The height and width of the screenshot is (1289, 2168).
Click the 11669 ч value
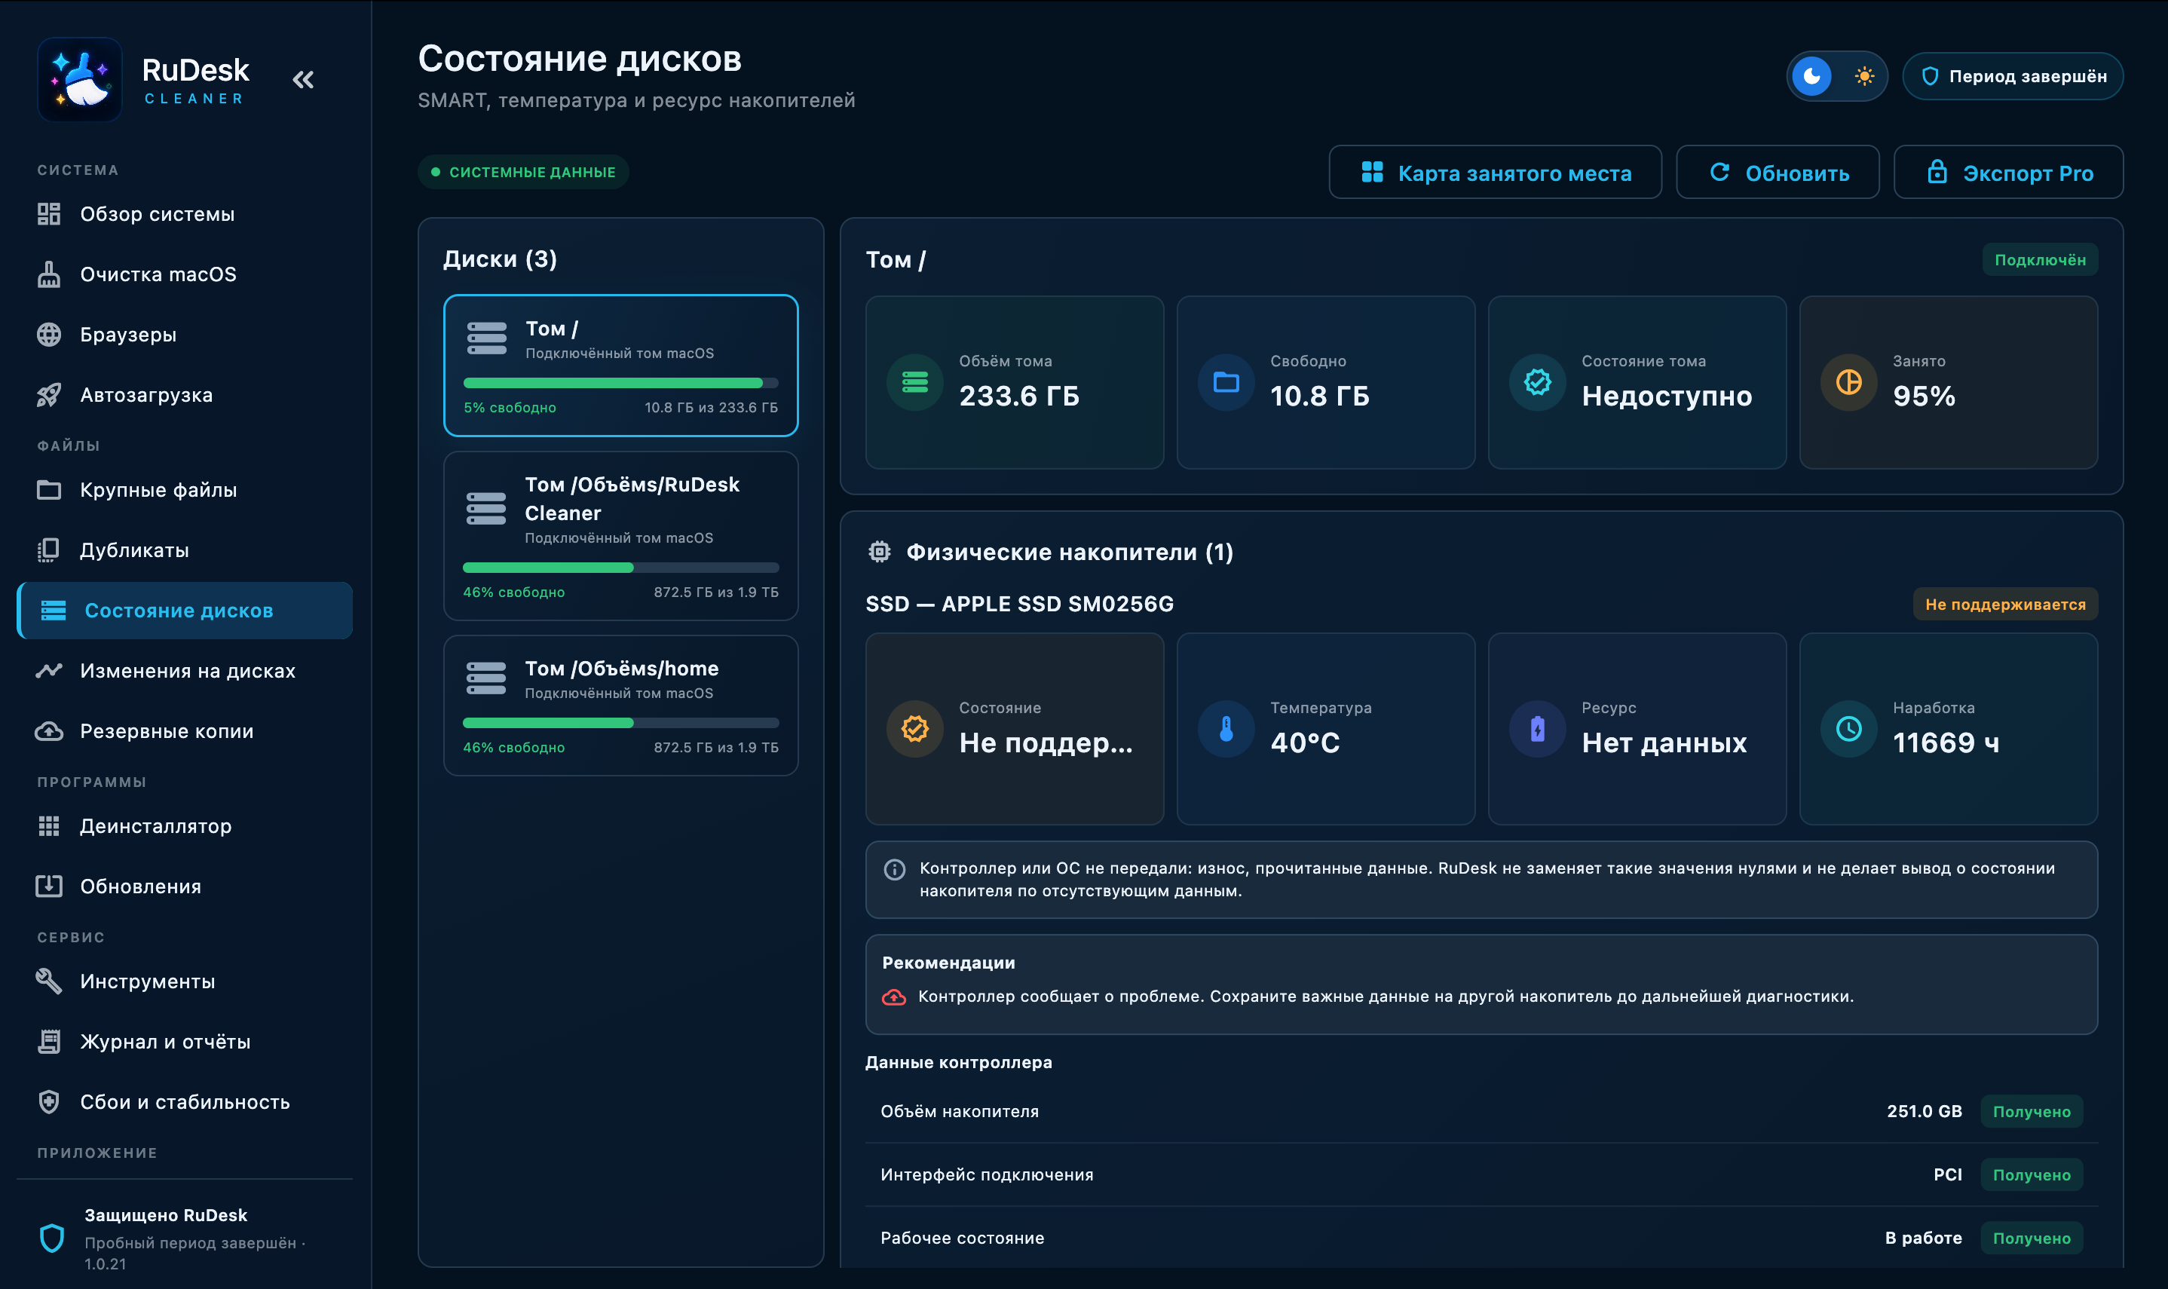pos(1946,742)
